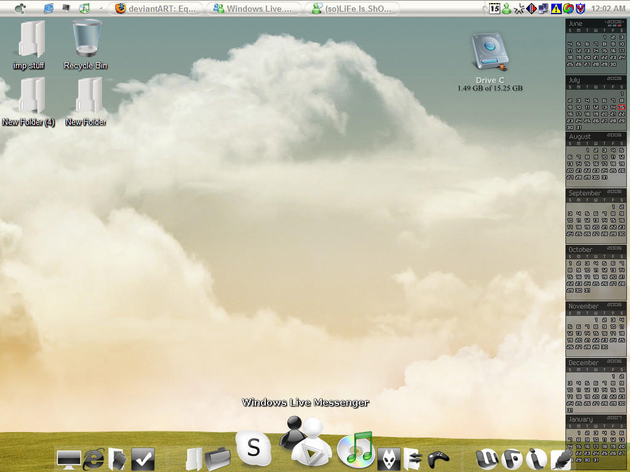Launch Internet Explorer from the dock
This screenshot has width=630, height=472.
tap(94, 459)
